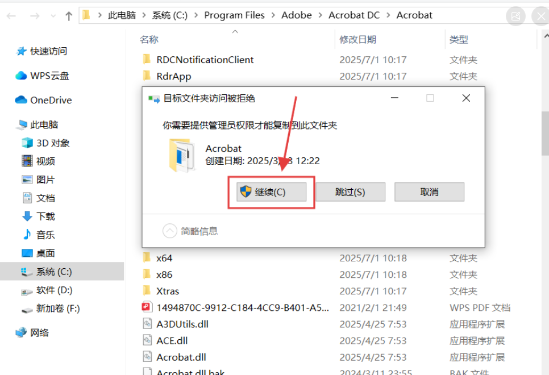Click the up-directory arrow icon

(69, 16)
